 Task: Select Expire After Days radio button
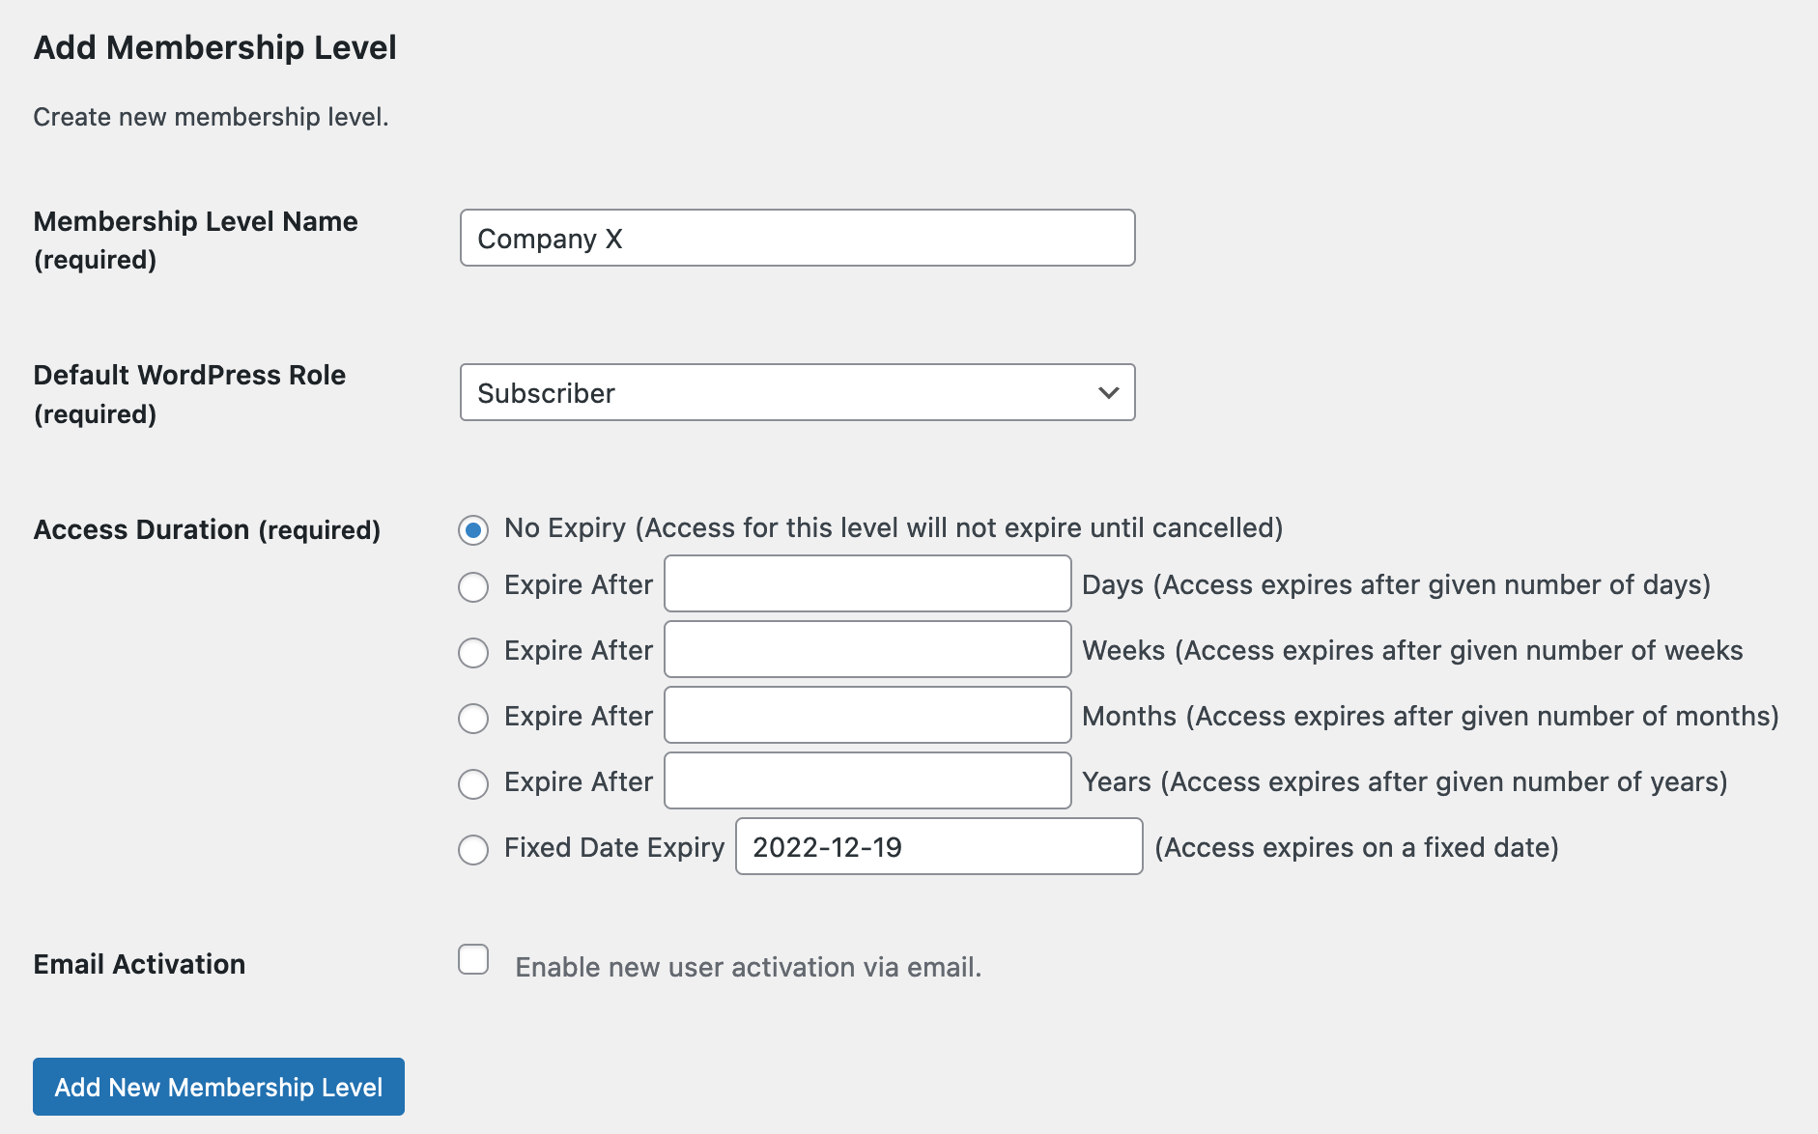coord(473,586)
